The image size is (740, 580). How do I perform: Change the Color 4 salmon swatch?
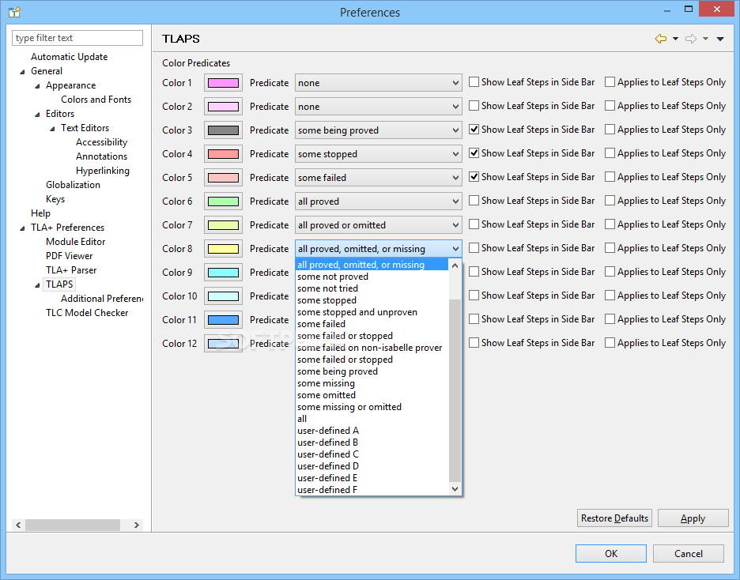pos(223,154)
